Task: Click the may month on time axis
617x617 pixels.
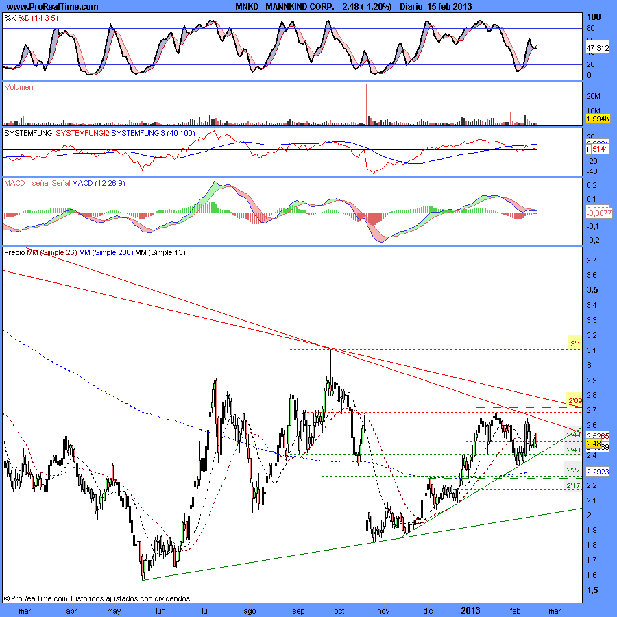Action: pos(114,612)
